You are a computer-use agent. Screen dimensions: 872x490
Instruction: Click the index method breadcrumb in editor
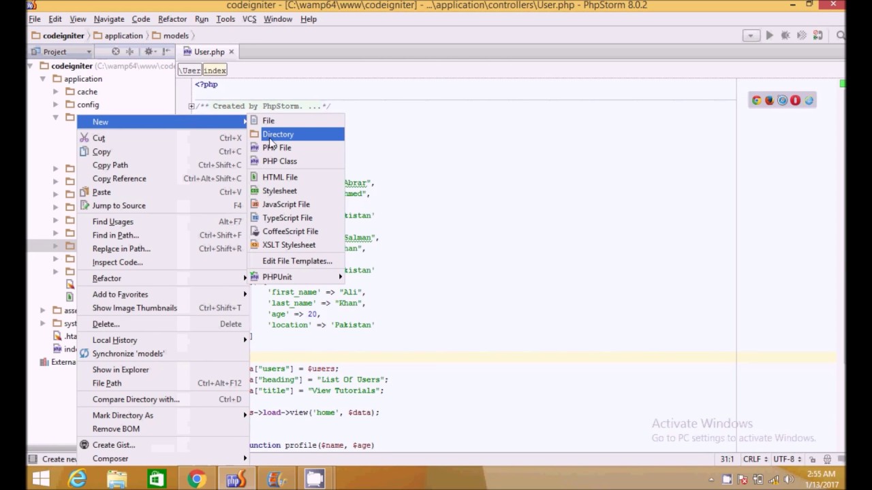pos(215,70)
